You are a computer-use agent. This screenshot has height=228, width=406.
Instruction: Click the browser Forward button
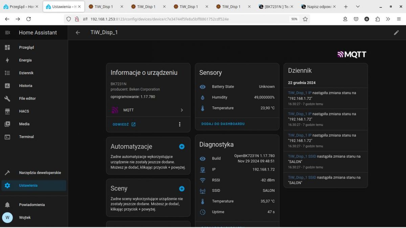point(18,19)
